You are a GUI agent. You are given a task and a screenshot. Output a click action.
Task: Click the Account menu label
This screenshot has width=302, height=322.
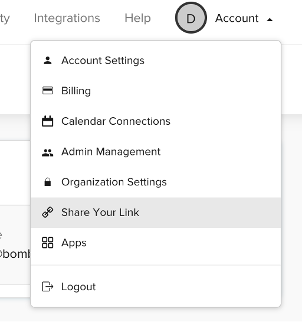tap(237, 18)
